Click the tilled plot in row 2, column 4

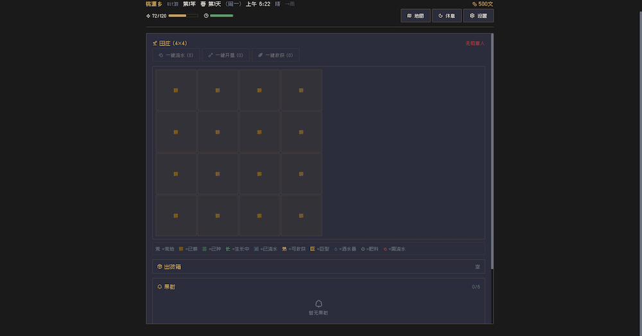pos(301,132)
